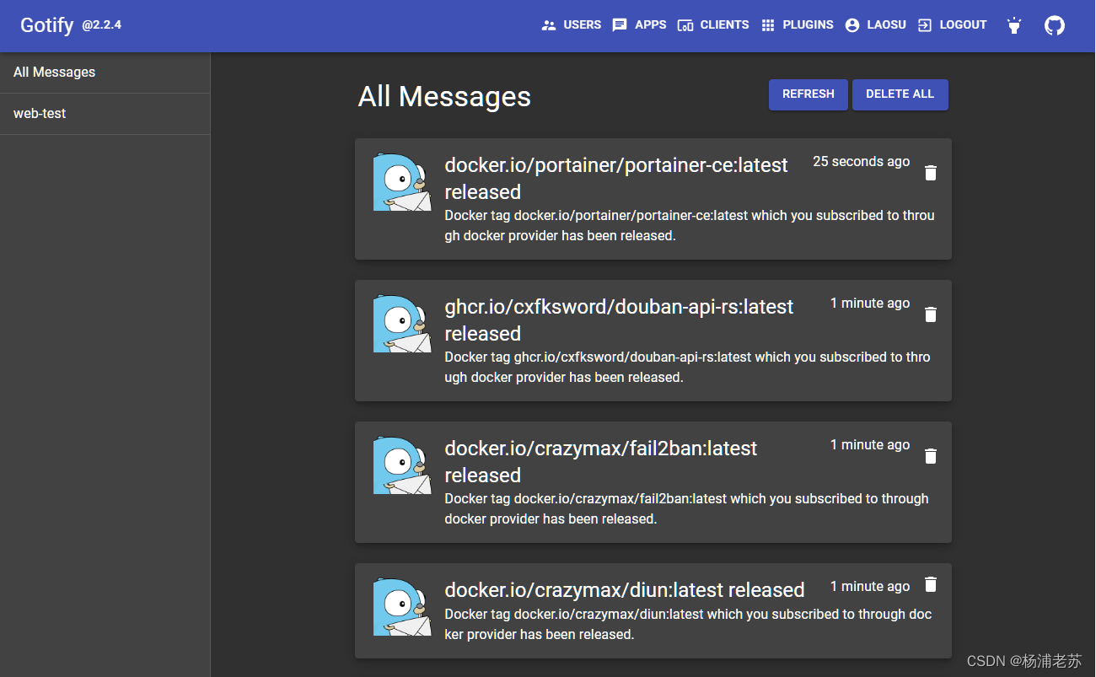Delete the portainer-ce message with its trash icon
1096x677 pixels.
coord(930,173)
